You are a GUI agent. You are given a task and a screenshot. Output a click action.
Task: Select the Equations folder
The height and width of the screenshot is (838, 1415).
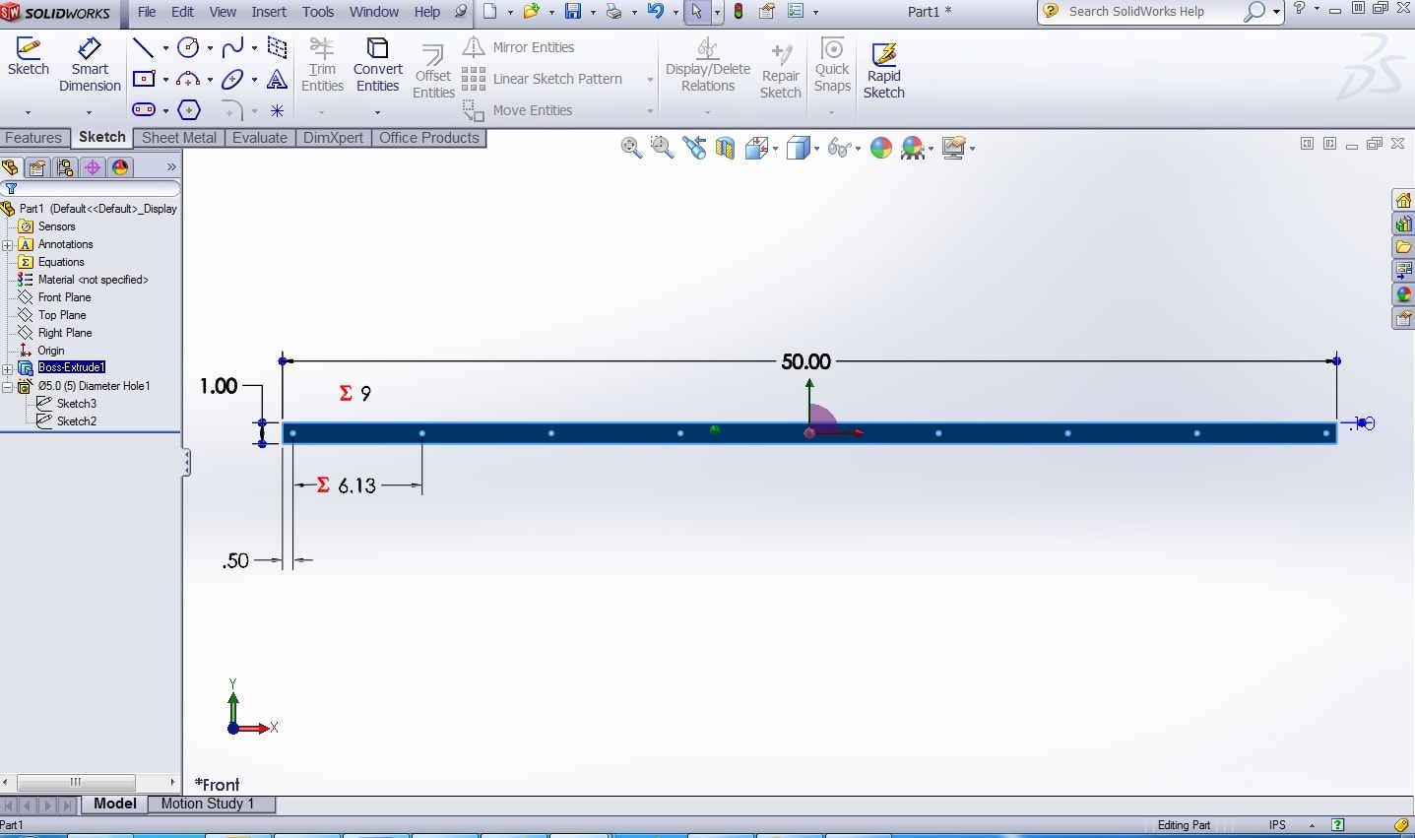click(x=61, y=262)
